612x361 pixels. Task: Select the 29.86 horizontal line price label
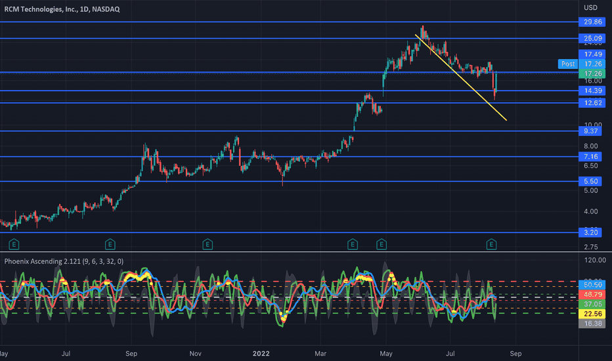pos(592,22)
